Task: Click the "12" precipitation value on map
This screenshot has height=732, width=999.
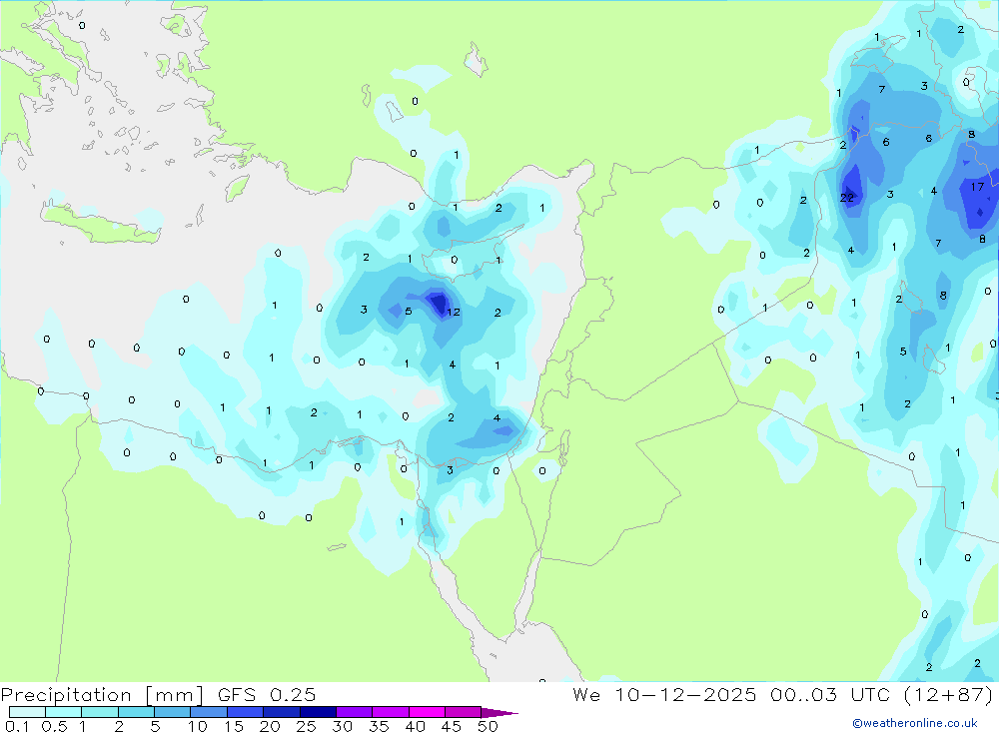Action: (x=453, y=312)
